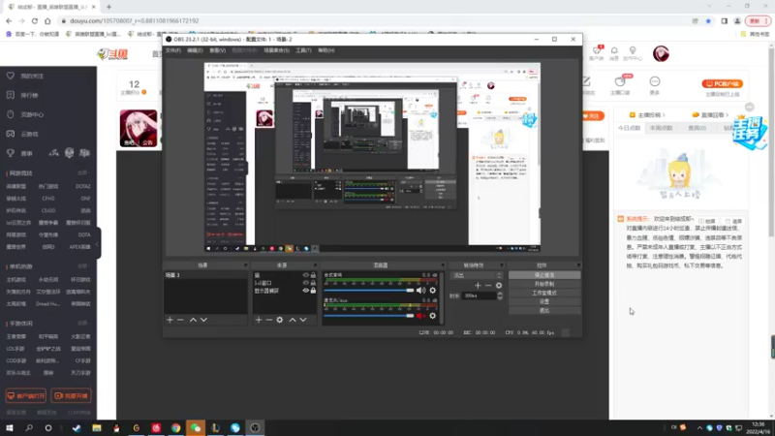Open the 创作中心 lightbulb icon in Douyu header
Screen dimensions: 775x436
633,50
